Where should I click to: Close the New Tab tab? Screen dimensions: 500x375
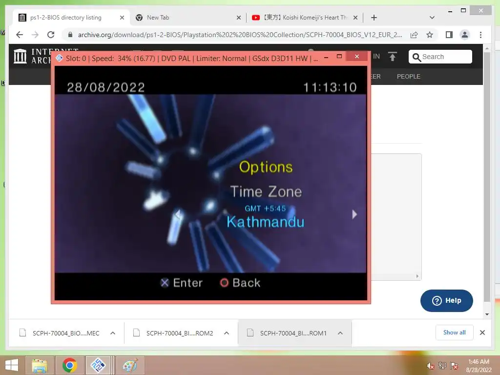[238, 18]
